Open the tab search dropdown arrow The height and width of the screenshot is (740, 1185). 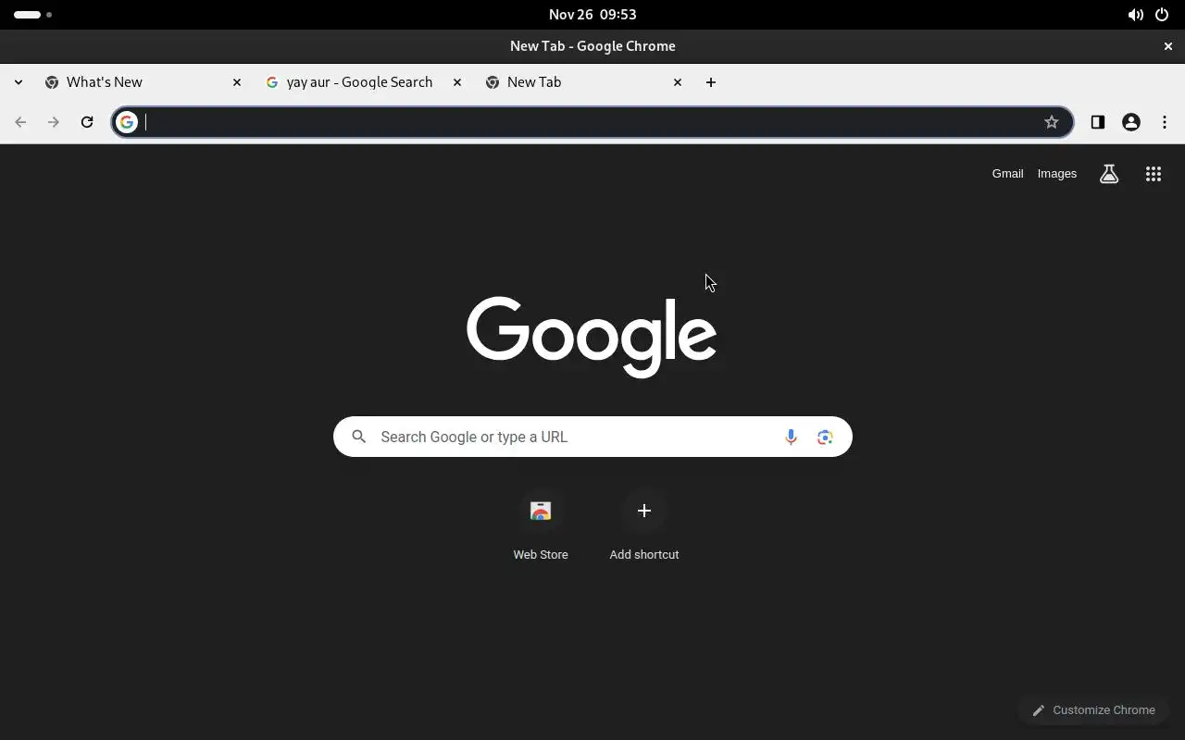(x=19, y=82)
